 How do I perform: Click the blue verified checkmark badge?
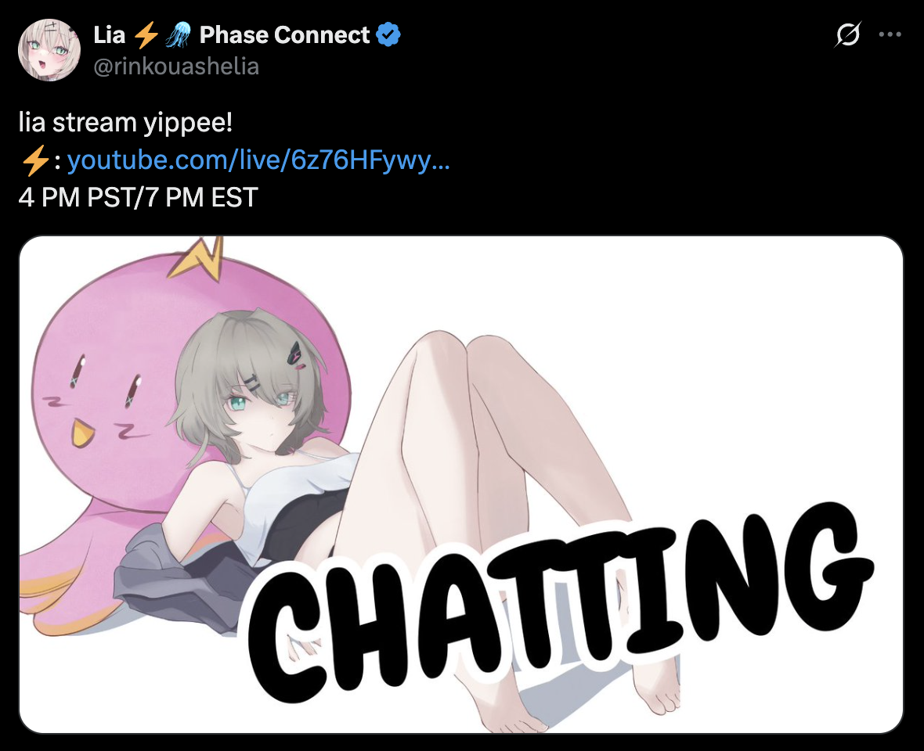tap(388, 34)
